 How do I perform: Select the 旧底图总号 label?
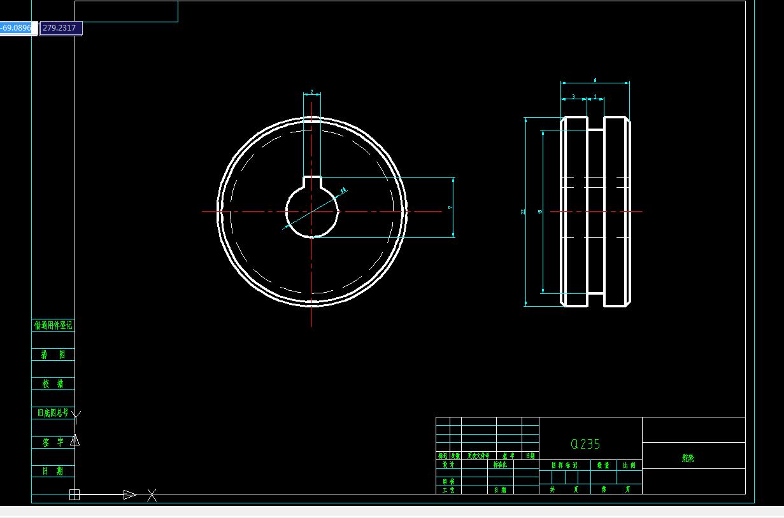coord(52,413)
